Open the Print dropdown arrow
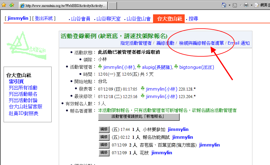270x165 pixels. [252, 5]
